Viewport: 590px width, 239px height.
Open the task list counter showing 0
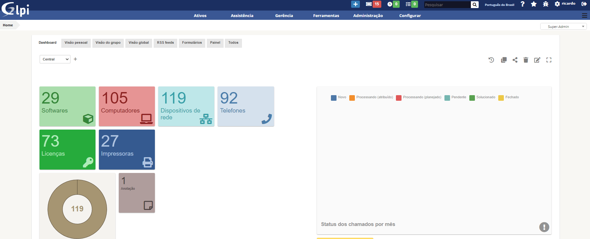(x=411, y=4)
